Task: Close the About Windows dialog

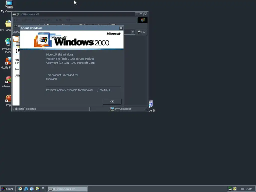Action: 121,28
